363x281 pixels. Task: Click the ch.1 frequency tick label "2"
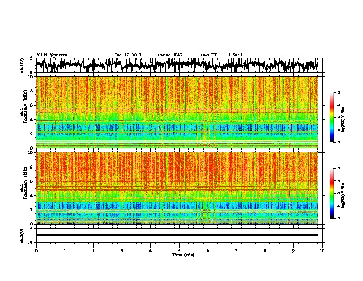[x=33, y=134]
